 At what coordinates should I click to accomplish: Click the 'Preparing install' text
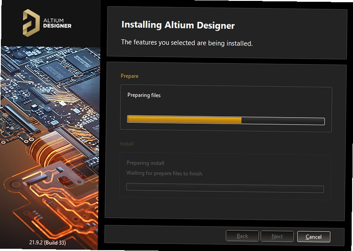pos(145,163)
